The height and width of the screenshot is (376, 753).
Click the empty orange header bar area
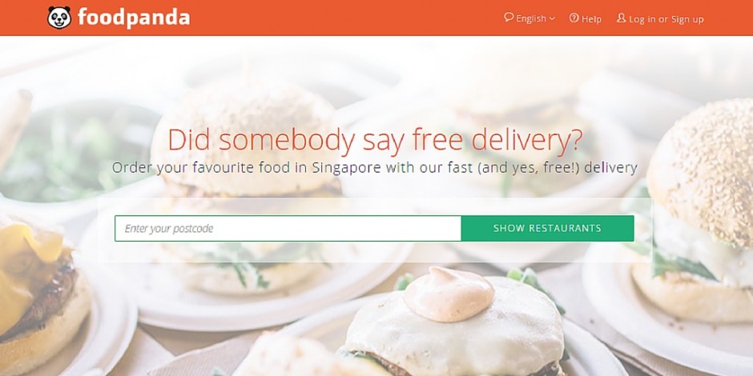coord(346,18)
